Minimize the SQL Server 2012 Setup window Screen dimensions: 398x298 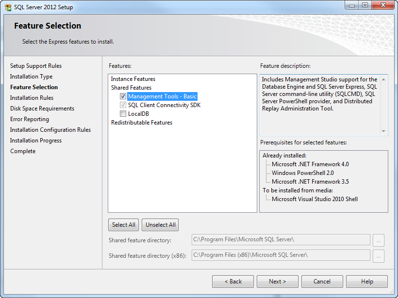coord(352,5)
